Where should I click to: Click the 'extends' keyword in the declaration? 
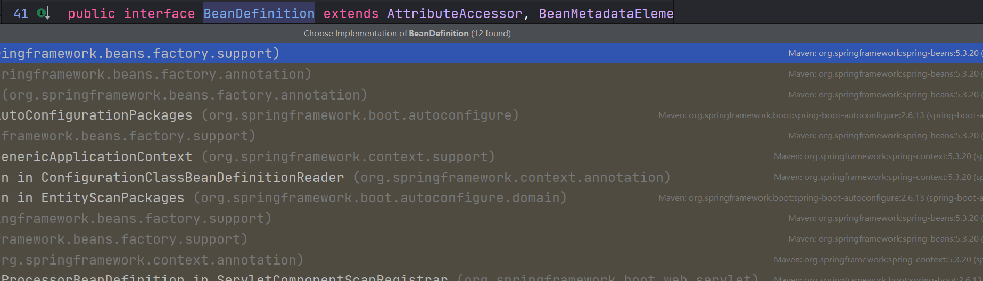pyautogui.click(x=351, y=13)
